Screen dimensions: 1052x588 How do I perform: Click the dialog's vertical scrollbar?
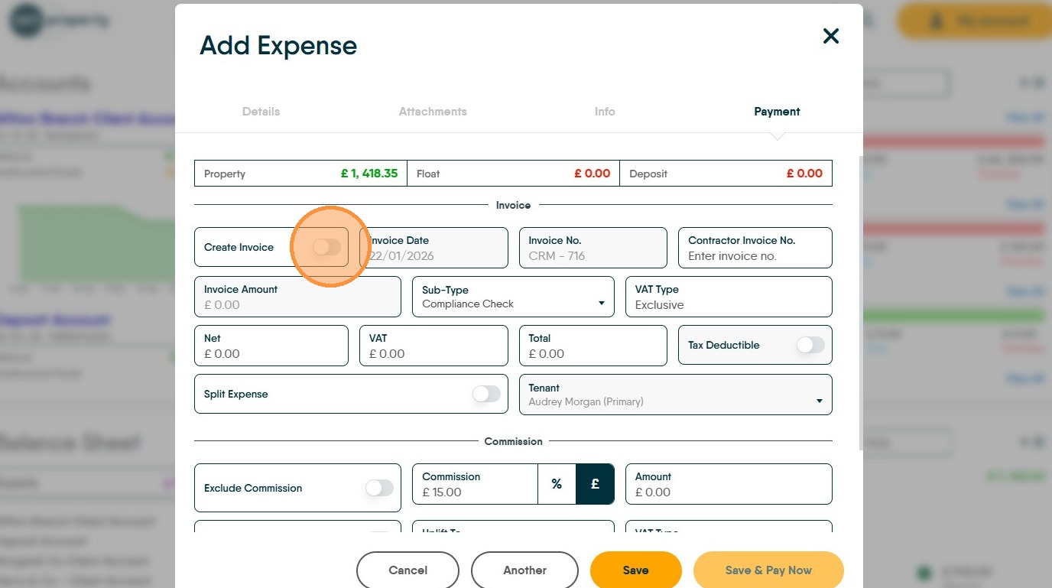[x=860, y=306]
